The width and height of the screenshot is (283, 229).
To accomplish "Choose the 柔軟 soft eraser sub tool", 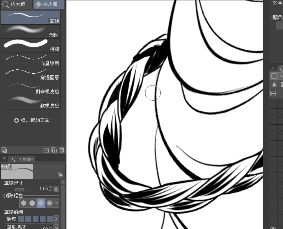I will pyautogui.click(x=30, y=31).
